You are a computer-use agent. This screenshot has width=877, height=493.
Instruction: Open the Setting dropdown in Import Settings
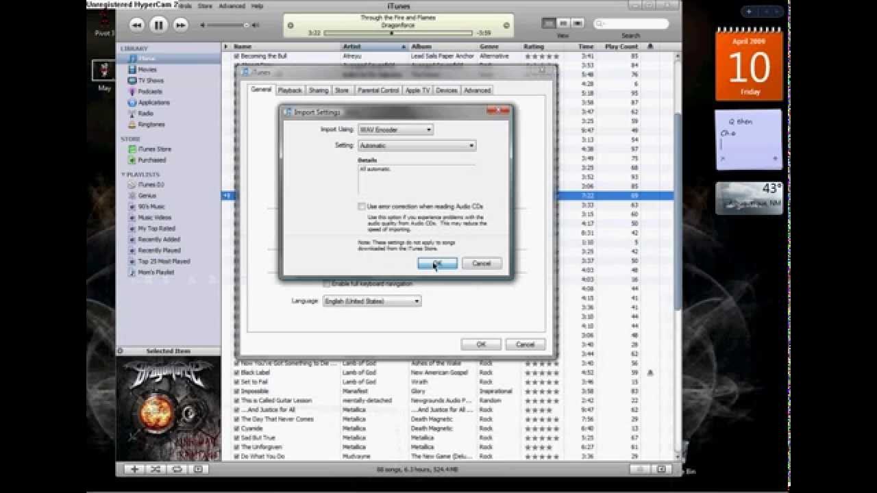click(x=417, y=145)
